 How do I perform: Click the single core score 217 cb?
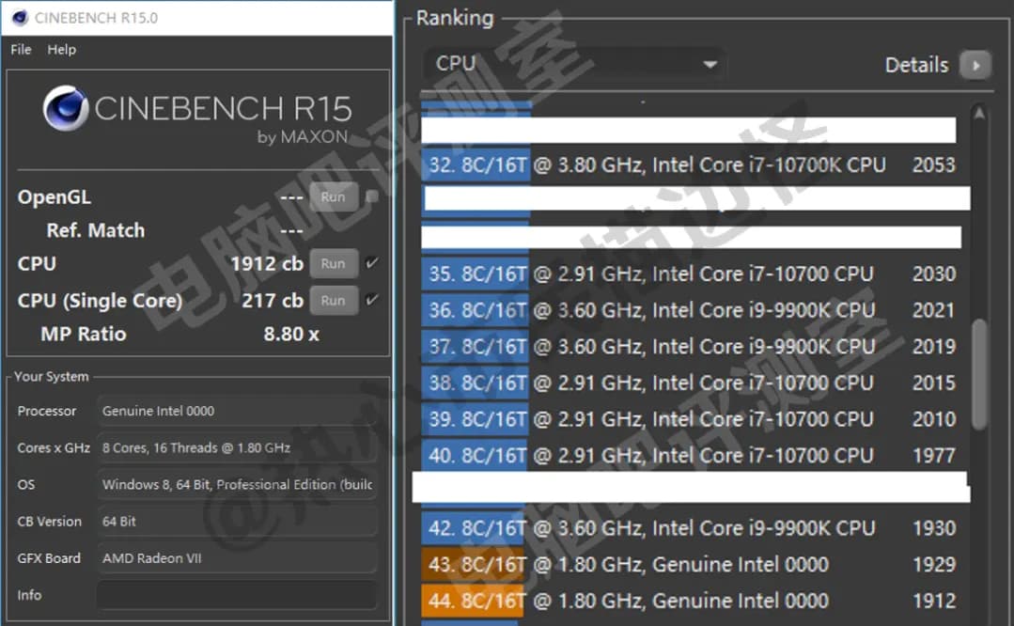[x=273, y=300]
